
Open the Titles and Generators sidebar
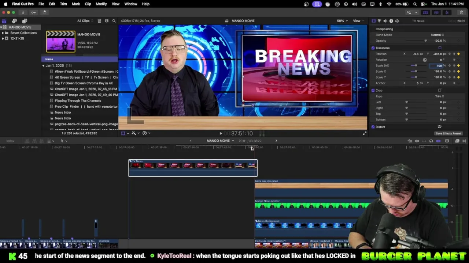point(25,21)
